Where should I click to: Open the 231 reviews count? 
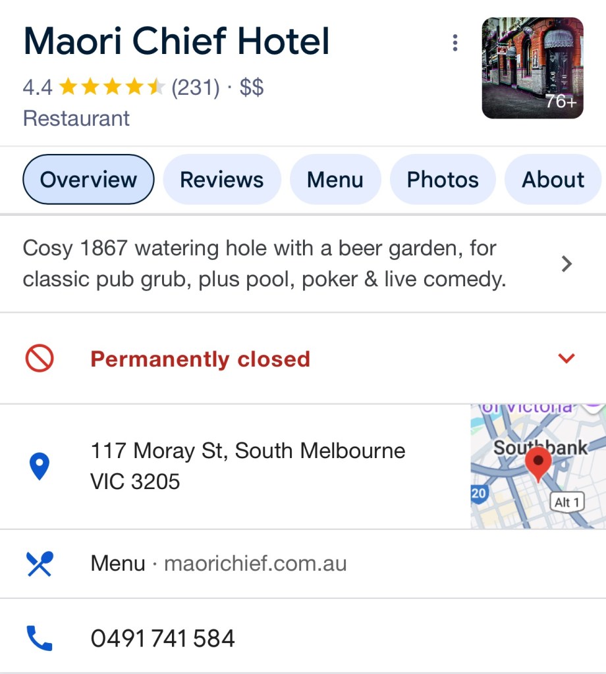click(x=195, y=87)
